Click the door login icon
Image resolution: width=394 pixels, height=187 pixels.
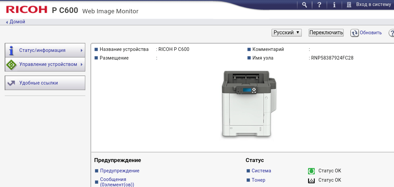click(349, 5)
